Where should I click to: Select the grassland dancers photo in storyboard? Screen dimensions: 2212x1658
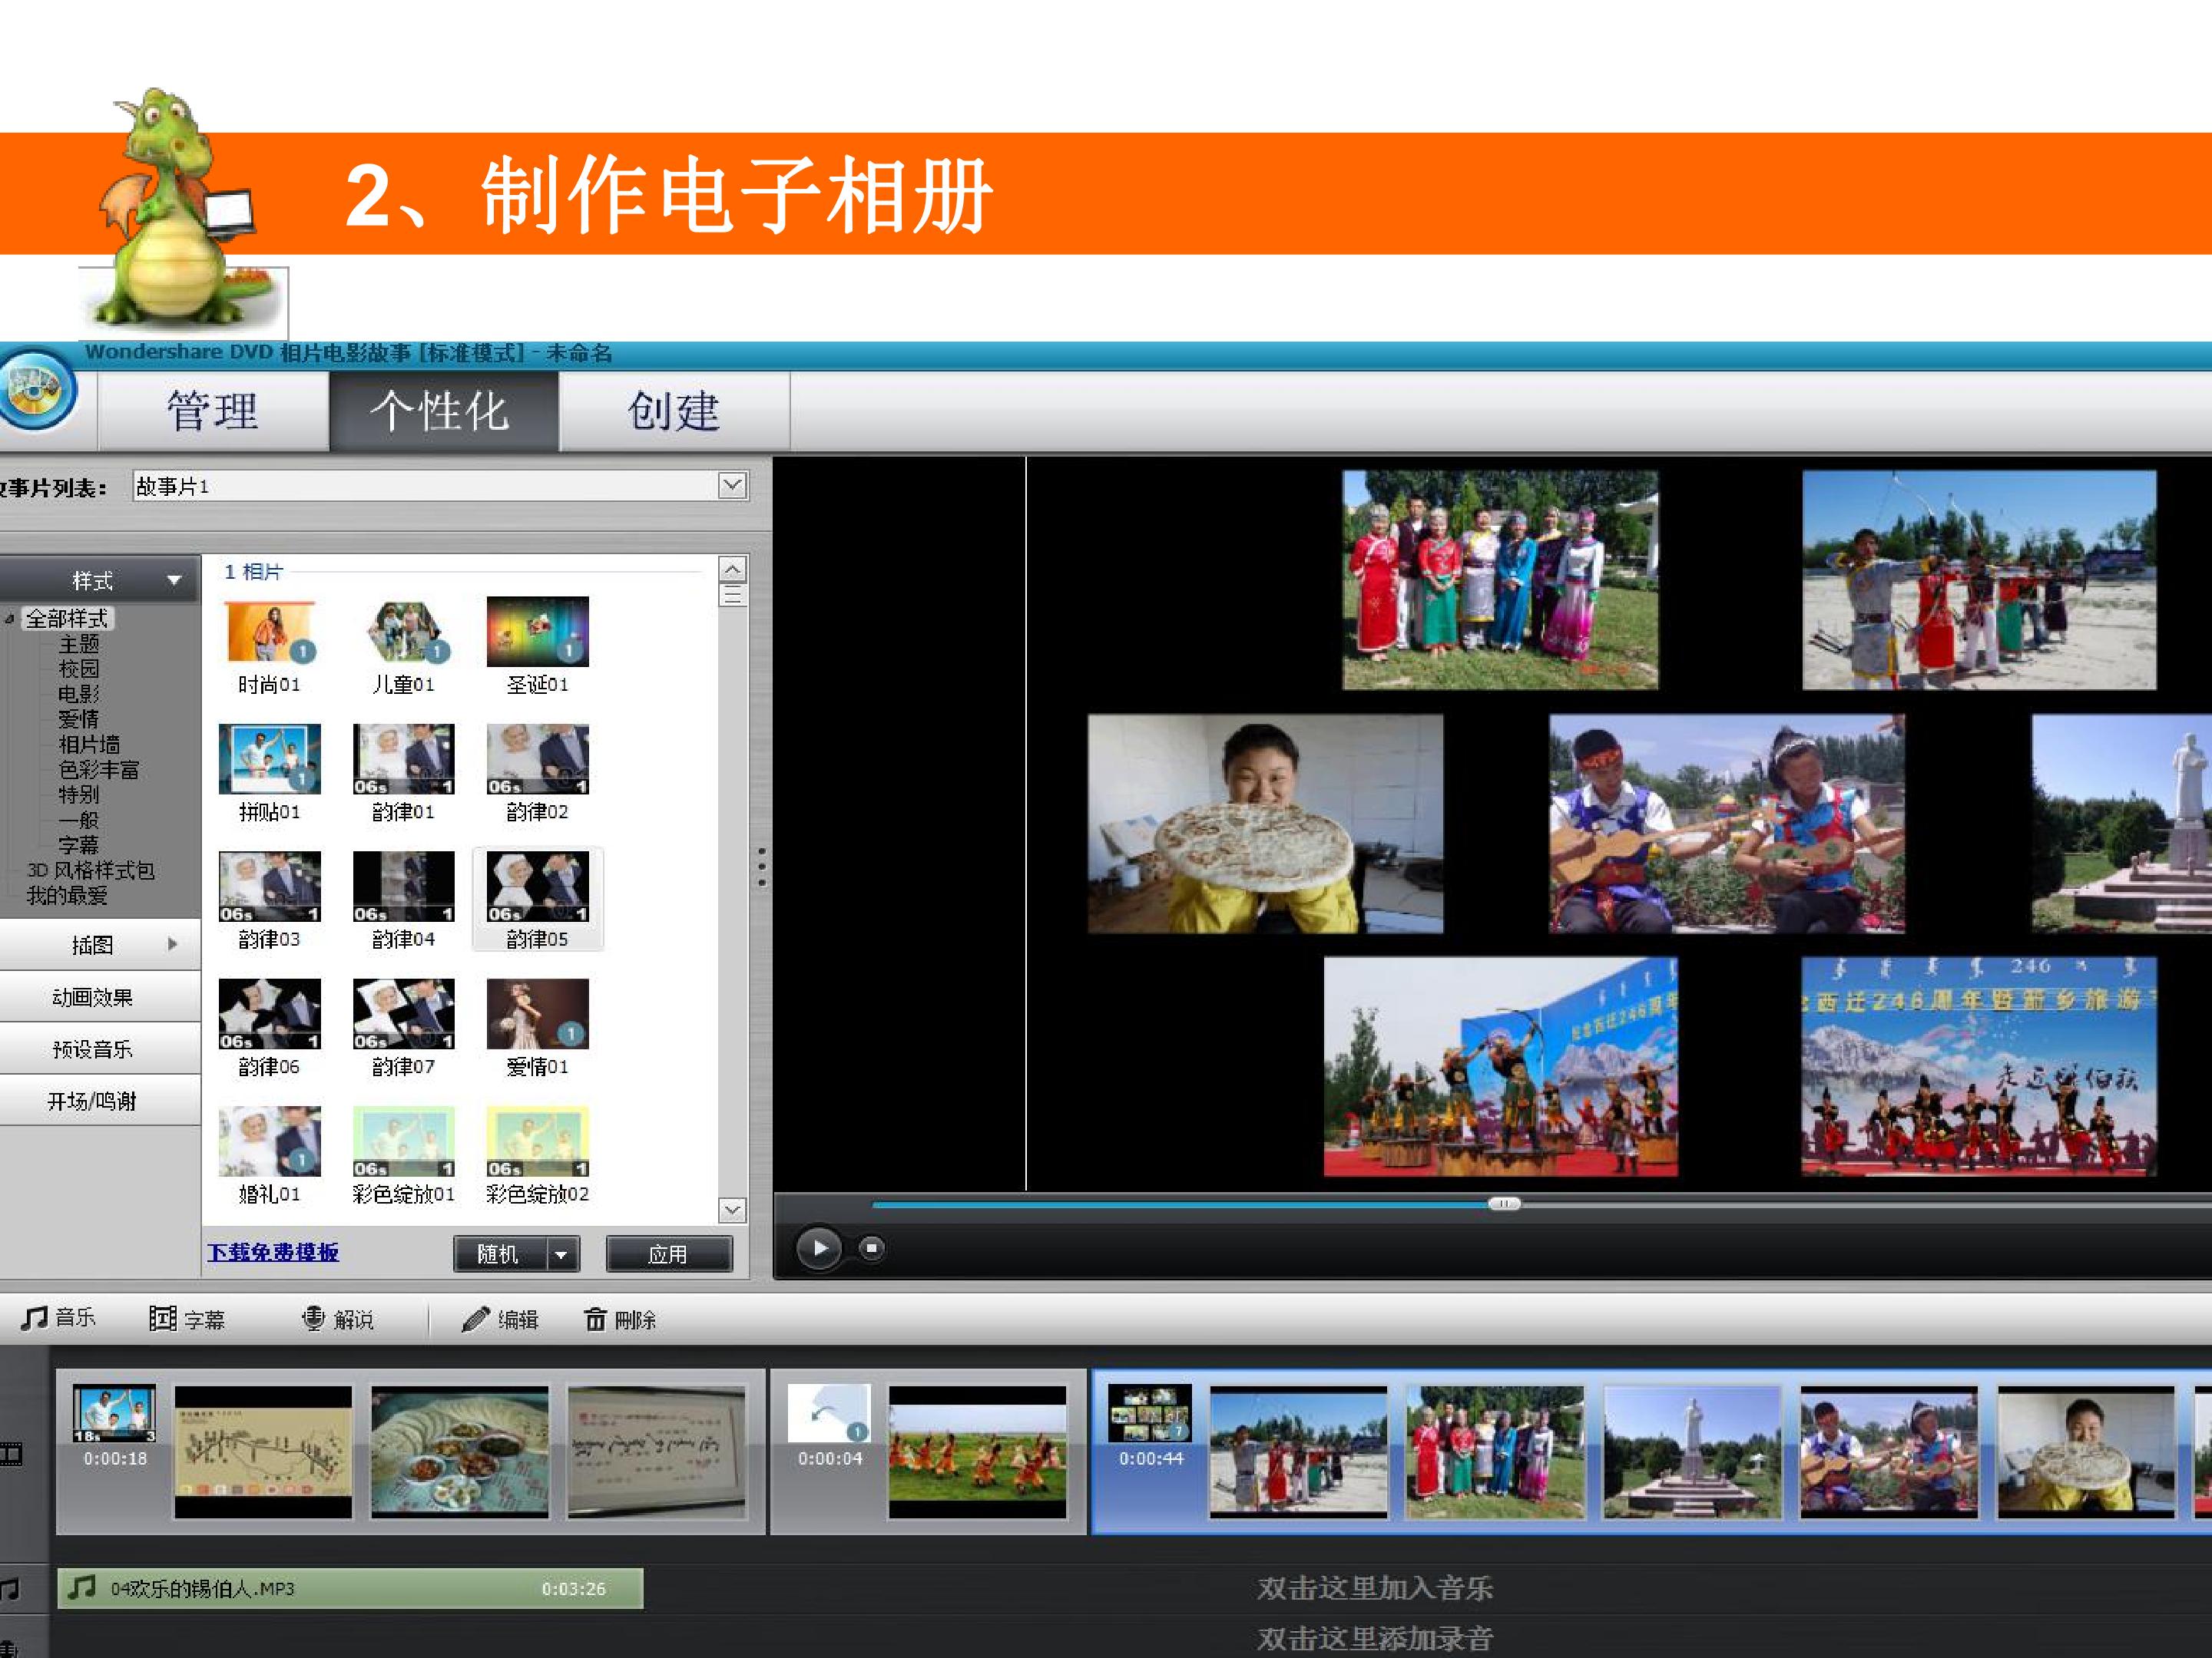(x=977, y=1452)
